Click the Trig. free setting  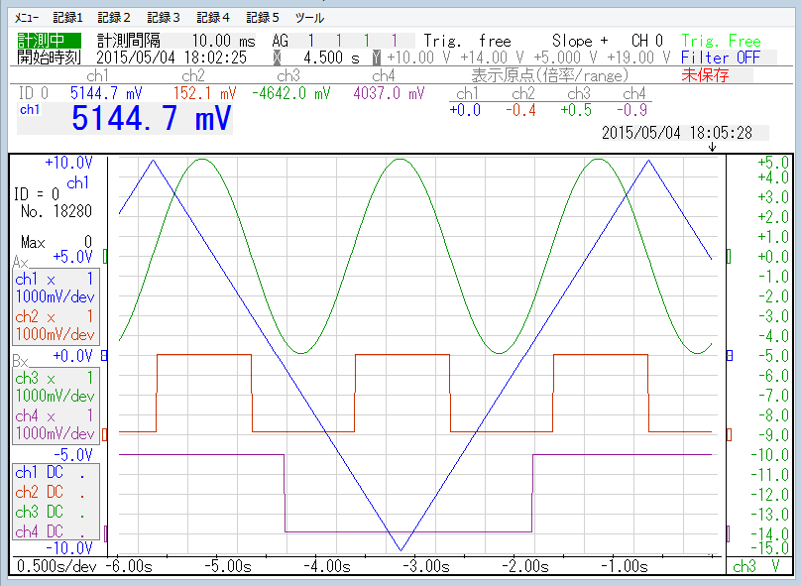(468, 41)
